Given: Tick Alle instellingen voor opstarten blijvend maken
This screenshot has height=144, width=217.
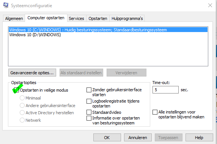Looking at the screenshot, I should coord(155,112).
